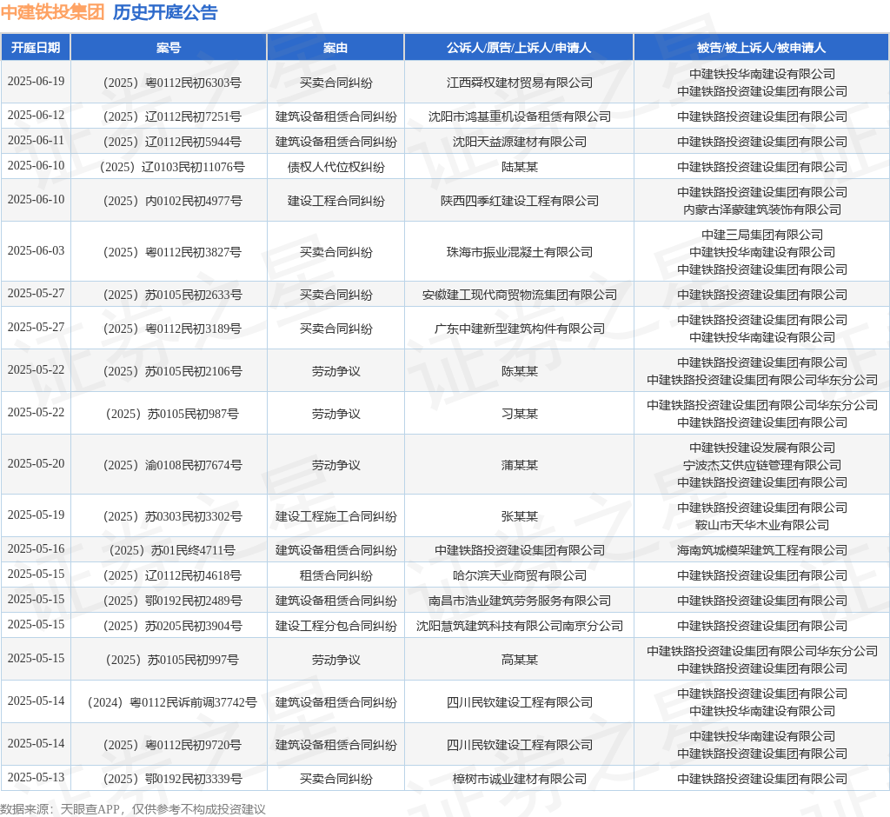
Task: Click plaintiff 沈阳天益源建材有限公司
Action: point(519,142)
